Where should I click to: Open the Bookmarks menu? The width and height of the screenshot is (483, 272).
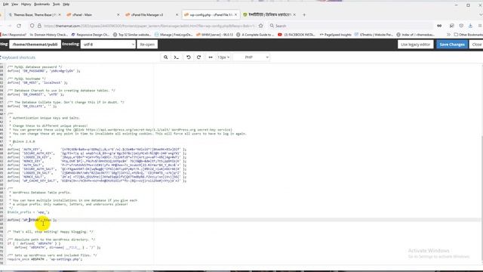coord(42,5)
